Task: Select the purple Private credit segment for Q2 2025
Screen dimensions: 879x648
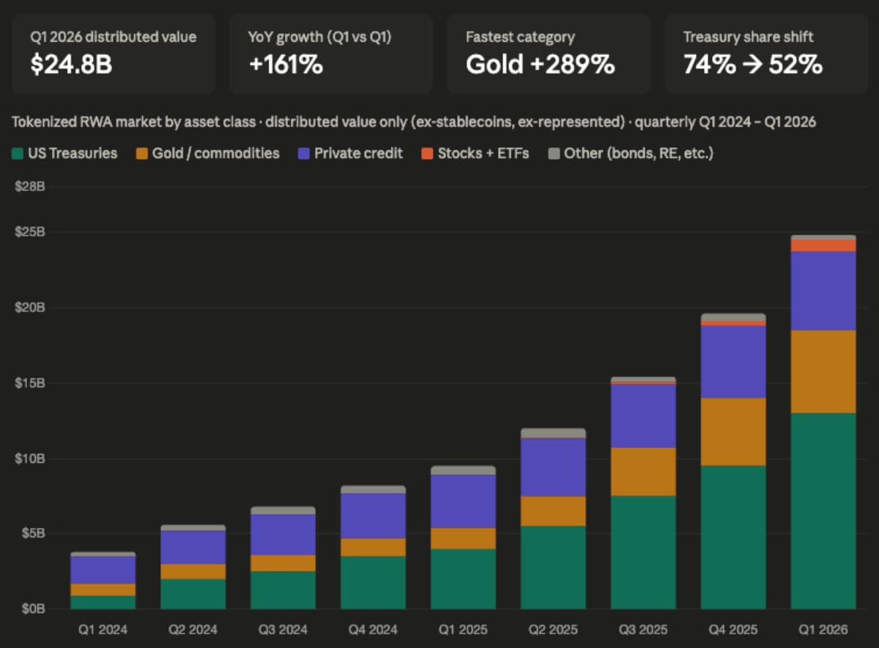Action: point(553,467)
